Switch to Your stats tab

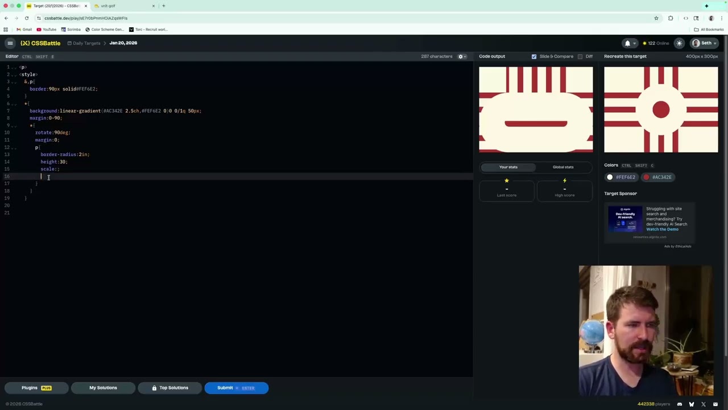(x=508, y=167)
